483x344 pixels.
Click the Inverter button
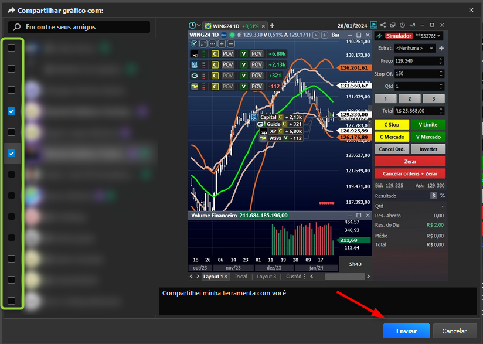click(x=428, y=149)
